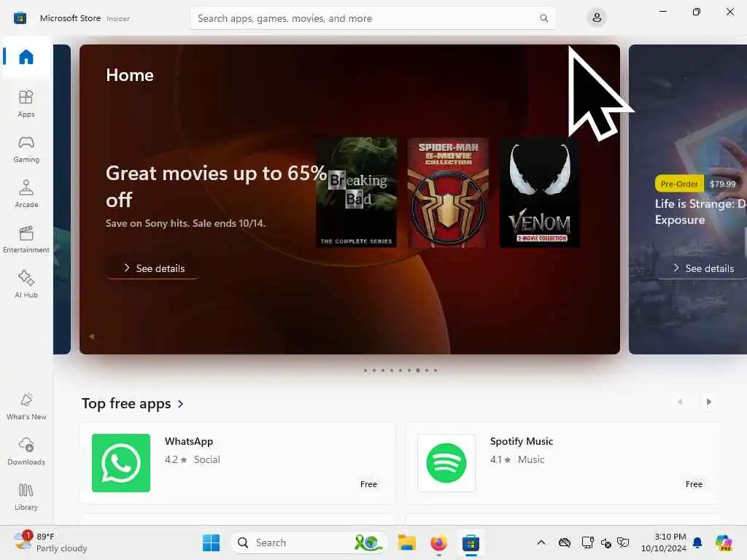Open the Apps section
747x560 pixels.
pyautogui.click(x=26, y=104)
